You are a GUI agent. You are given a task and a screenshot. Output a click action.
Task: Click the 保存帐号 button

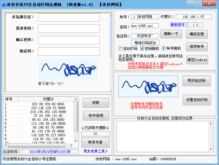point(197,47)
